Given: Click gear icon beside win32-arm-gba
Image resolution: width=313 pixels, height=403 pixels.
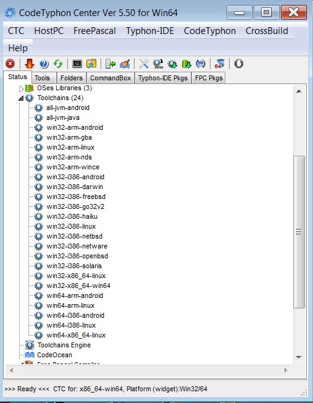Looking at the screenshot, I should coord(38,137).
